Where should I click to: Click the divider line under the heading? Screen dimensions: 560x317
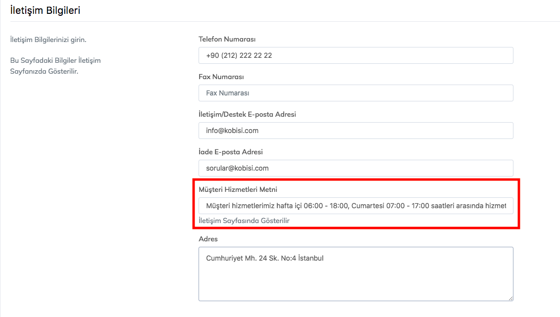[x=285, y=21]
